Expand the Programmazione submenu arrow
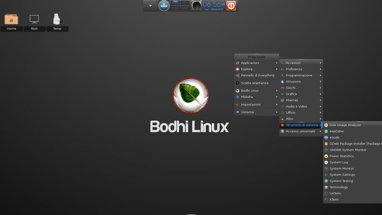Viewport: 382px width, 215px height. pos(321,76)
